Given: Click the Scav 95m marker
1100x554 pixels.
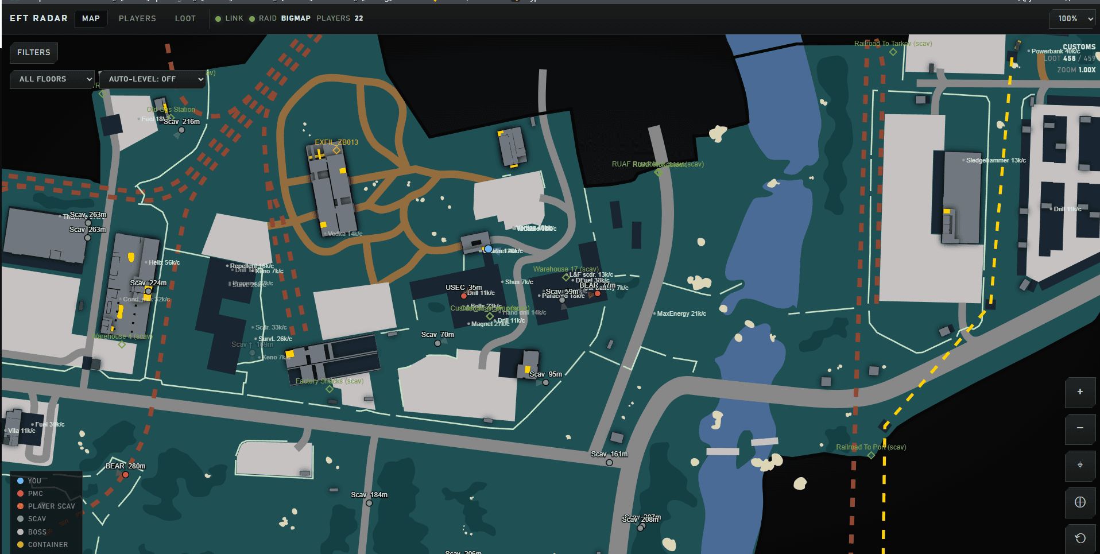Looking at the screenshot, I should 545,382.
